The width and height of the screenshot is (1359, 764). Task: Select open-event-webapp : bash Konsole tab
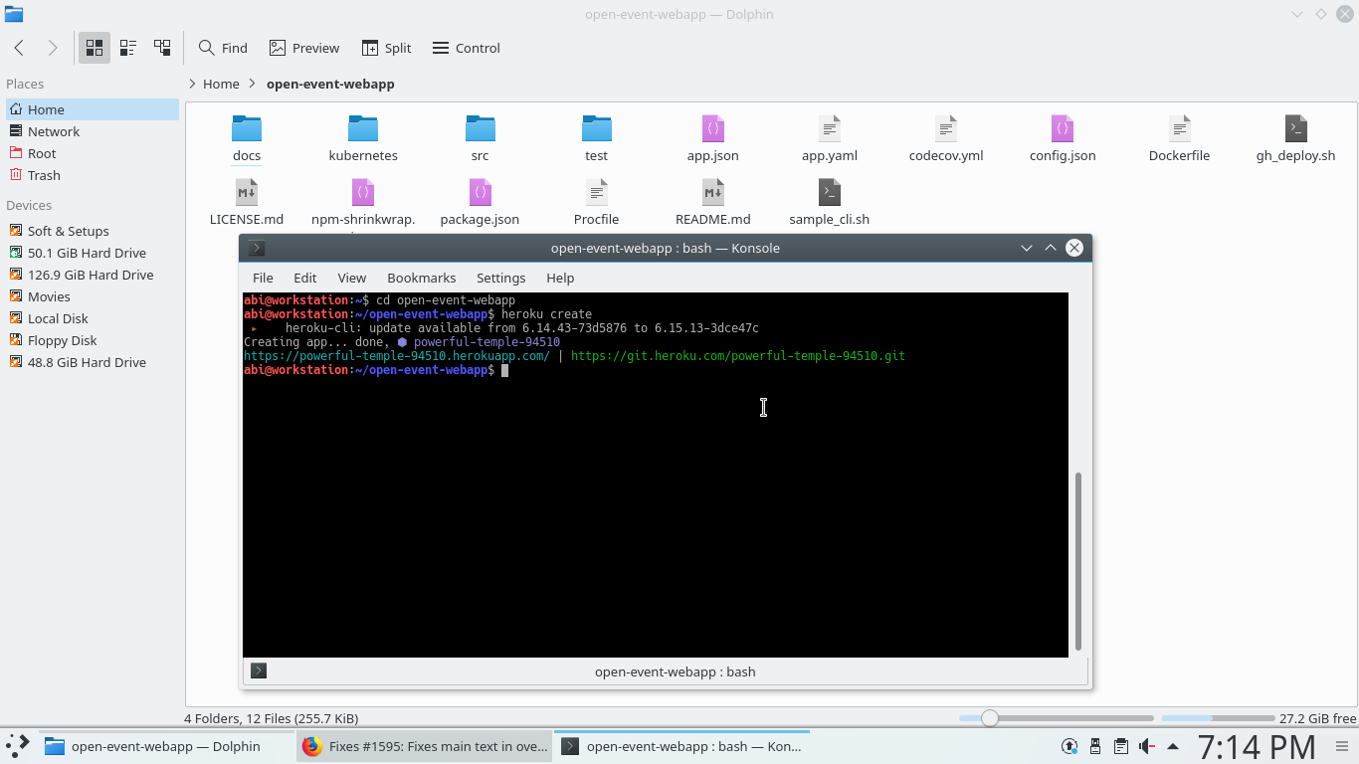(676, 671)
